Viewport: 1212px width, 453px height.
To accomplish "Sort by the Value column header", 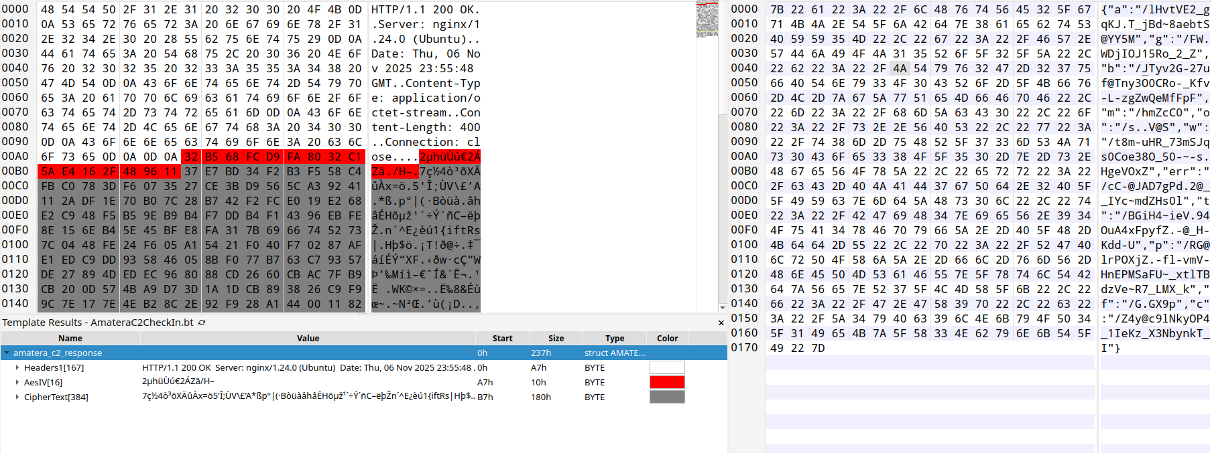I will click(308, 338).
